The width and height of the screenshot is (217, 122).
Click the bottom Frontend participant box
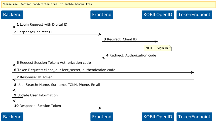point(102,117)
